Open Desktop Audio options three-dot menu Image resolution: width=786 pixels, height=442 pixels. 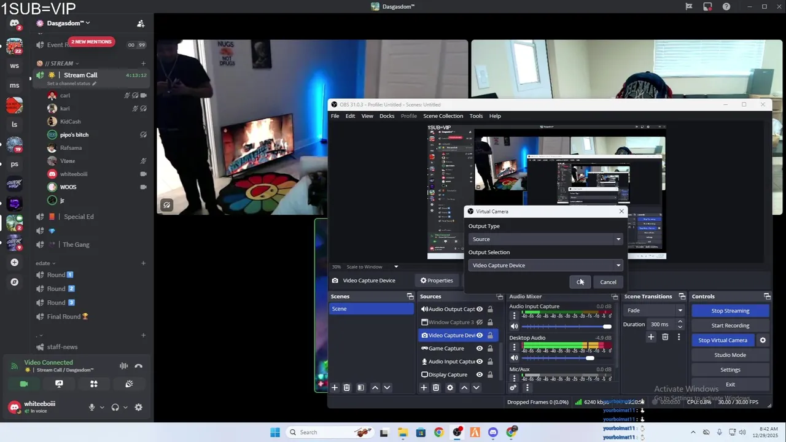coord(515,347)
